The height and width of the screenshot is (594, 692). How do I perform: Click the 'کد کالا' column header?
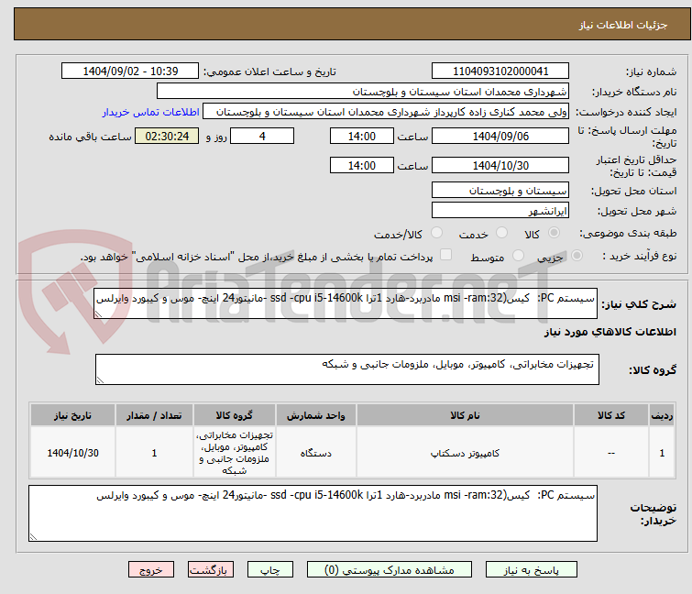pos(610,415)
